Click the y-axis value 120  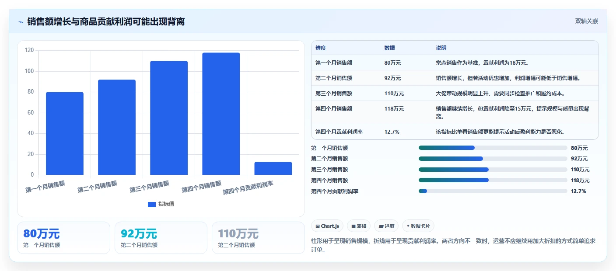tap(29, 50)
